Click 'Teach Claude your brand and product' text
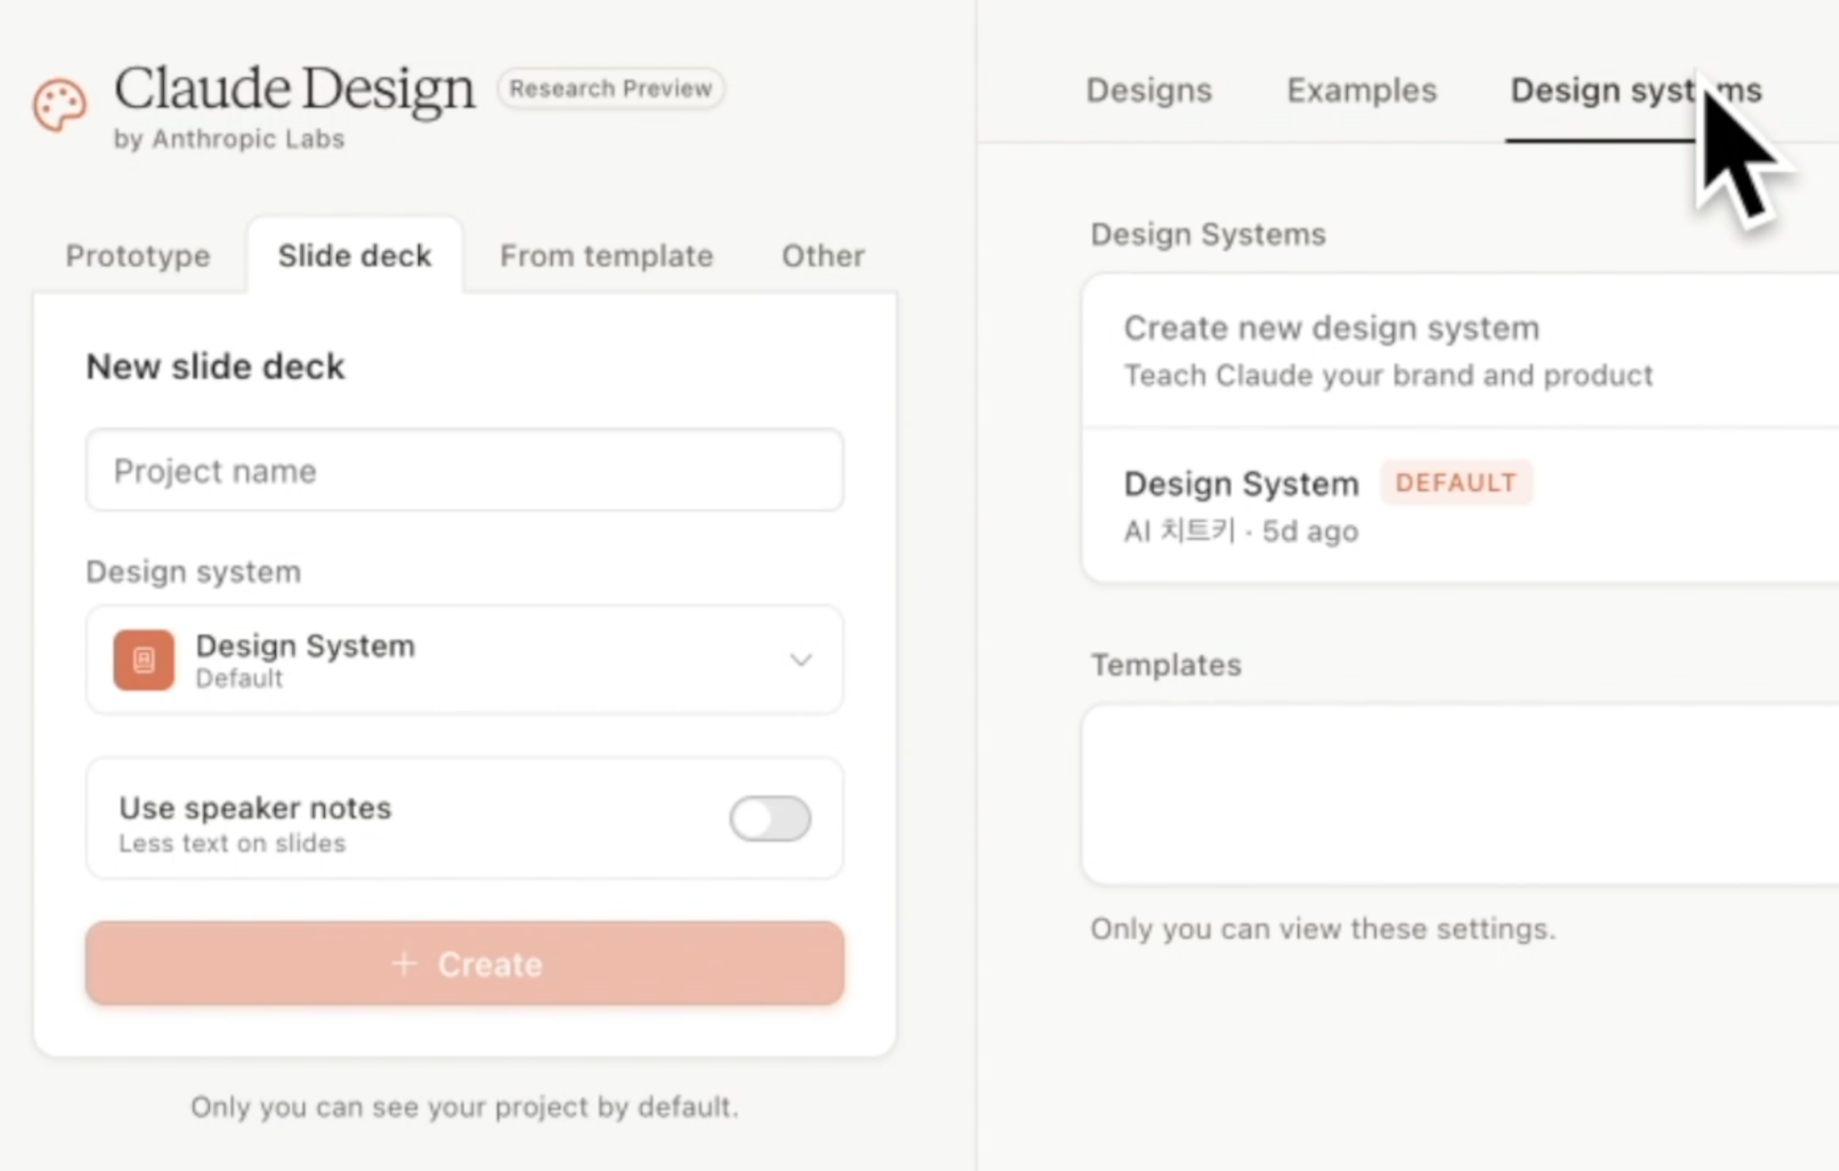Viewport: 1839px width, 1171px height. (1388, 376)
